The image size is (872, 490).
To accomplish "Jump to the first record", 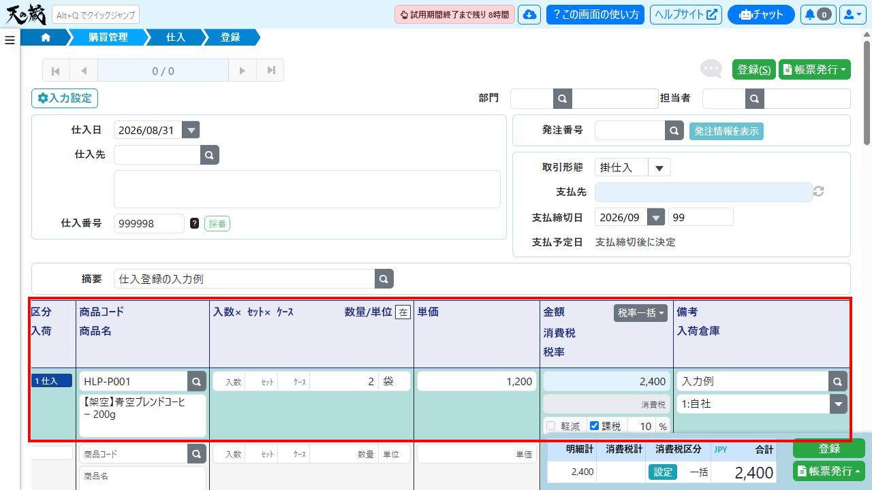I will pyautogui.click(x=56, y=70).
